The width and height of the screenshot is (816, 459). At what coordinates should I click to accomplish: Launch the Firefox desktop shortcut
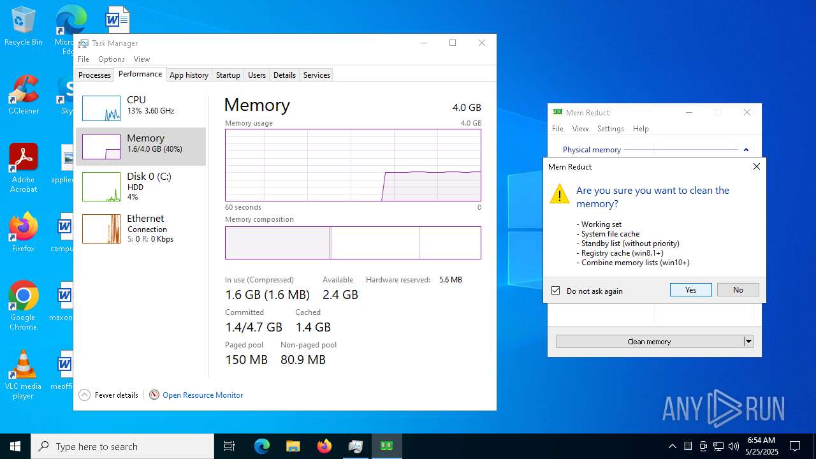click(x=24, y=233)
